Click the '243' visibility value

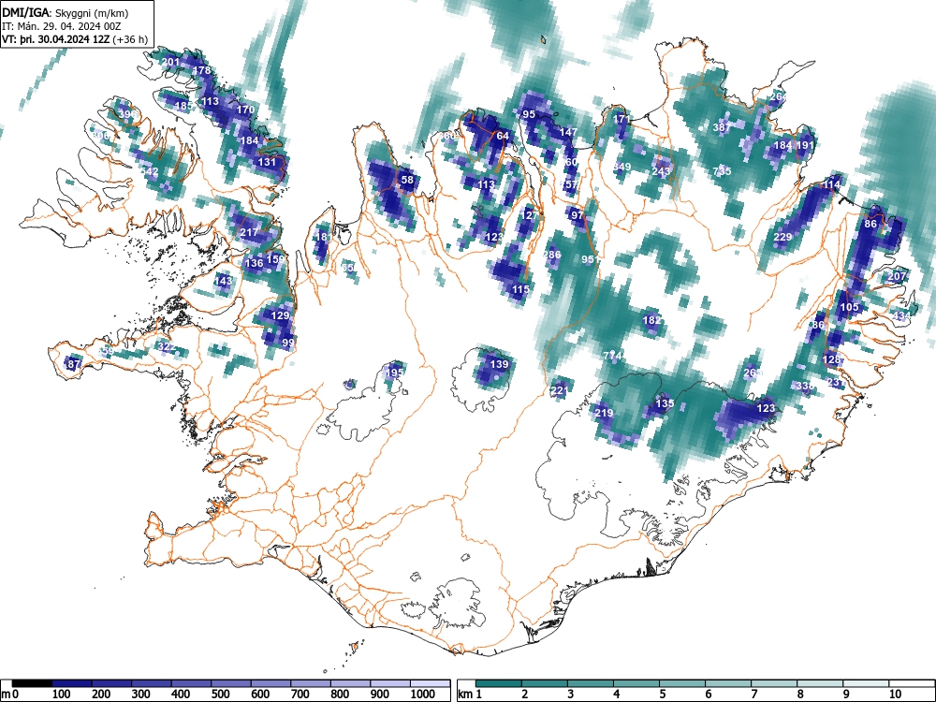[x=661, y=171]
